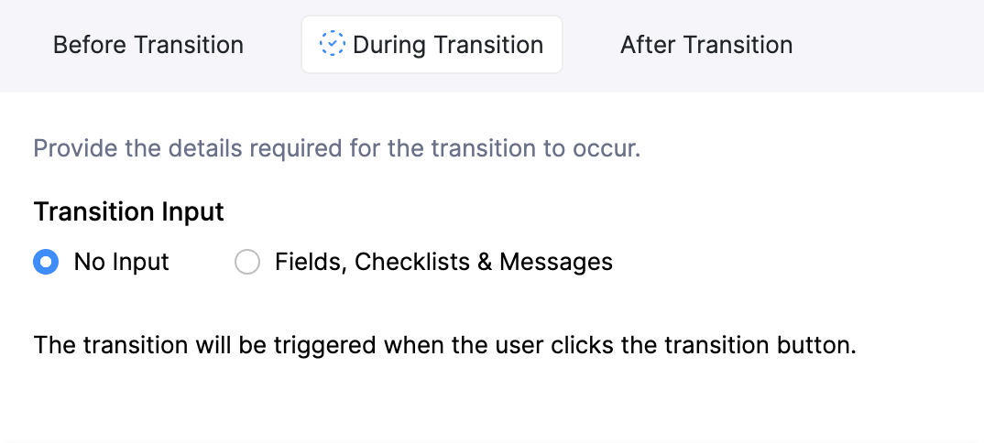Select the During Transition tab label

[x=447, y=45]
